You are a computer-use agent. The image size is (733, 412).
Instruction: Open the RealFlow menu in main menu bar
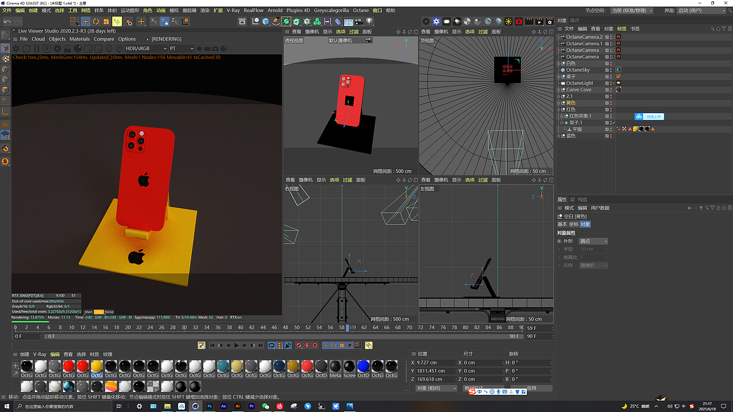(254, 10)
